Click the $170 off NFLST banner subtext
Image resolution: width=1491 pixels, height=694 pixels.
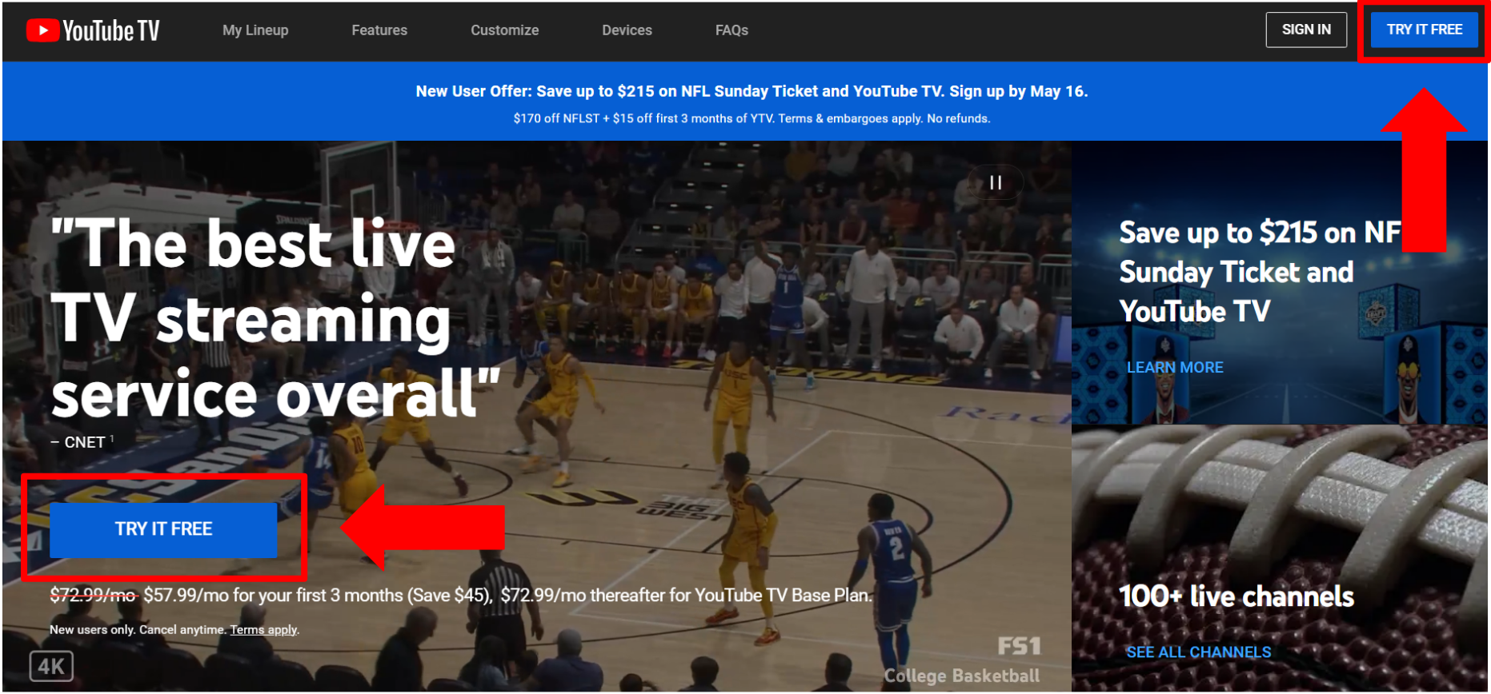click(x=752, y=118)
